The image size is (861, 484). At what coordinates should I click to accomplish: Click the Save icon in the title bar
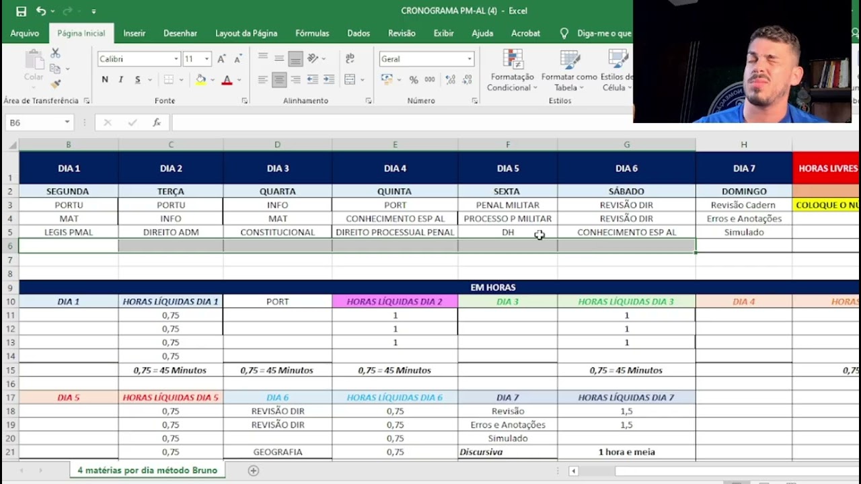(x=21, y=11)
